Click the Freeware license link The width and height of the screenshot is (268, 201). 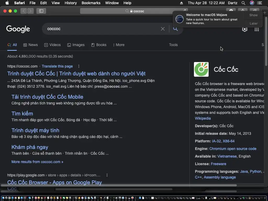pos(219,164)
